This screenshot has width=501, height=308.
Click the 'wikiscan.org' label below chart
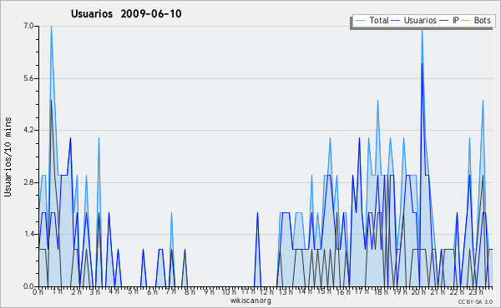pos(250,301)
